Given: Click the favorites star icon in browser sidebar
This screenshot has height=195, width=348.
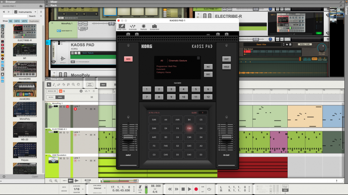Looking at the screenshot, I should tap(2, 74).
